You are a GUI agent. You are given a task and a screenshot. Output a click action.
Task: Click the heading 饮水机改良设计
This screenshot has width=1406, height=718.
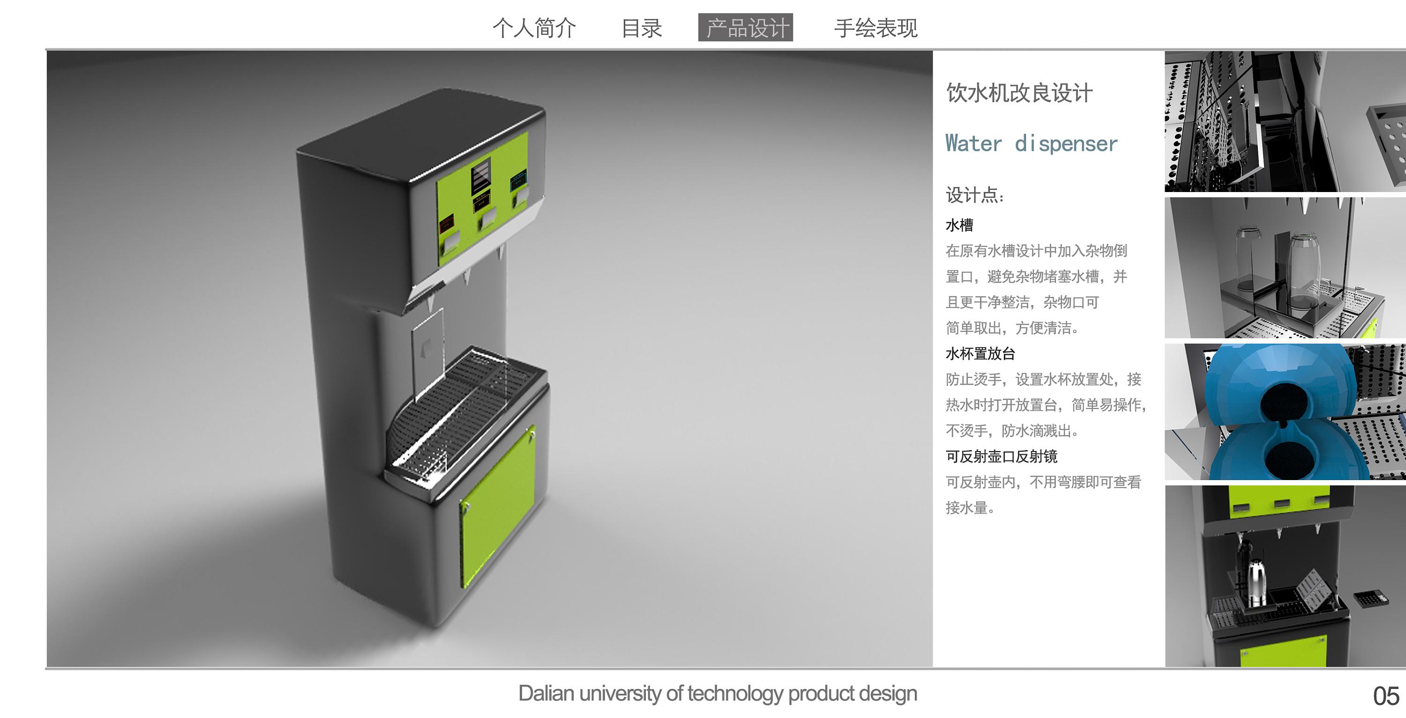point(1019,93)
